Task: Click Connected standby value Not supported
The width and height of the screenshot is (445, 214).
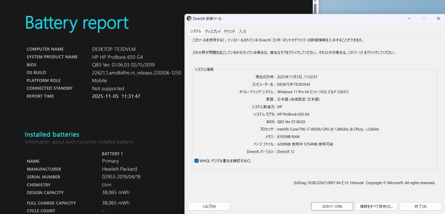Action: pos(108,88)
